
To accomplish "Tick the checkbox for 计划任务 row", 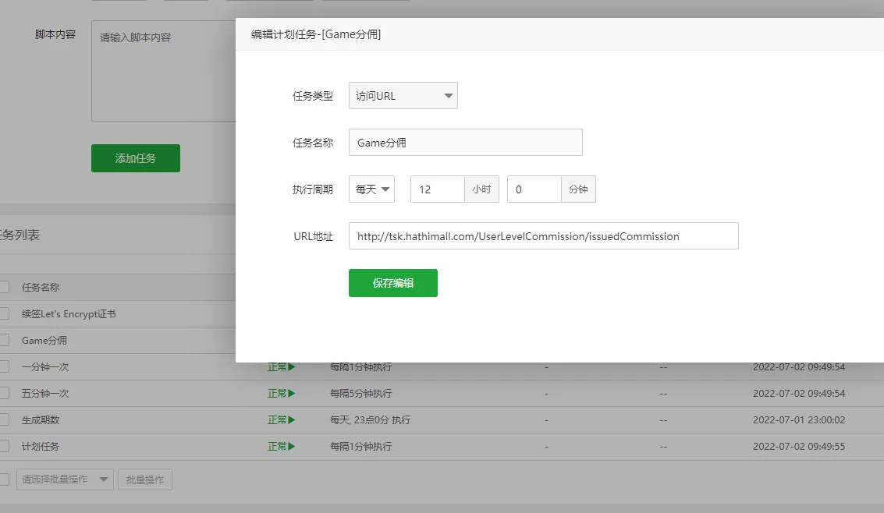I will (x=4, y=446).
